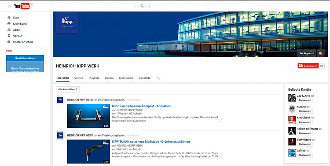Open KIPP 5-Achs-Spanner kompakt video link

coord(141,106)
